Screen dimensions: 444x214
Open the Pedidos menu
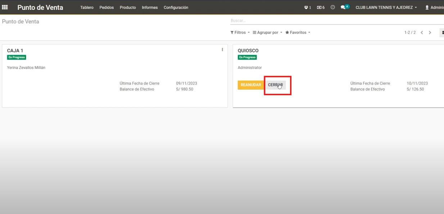click(x=107, y=8)
